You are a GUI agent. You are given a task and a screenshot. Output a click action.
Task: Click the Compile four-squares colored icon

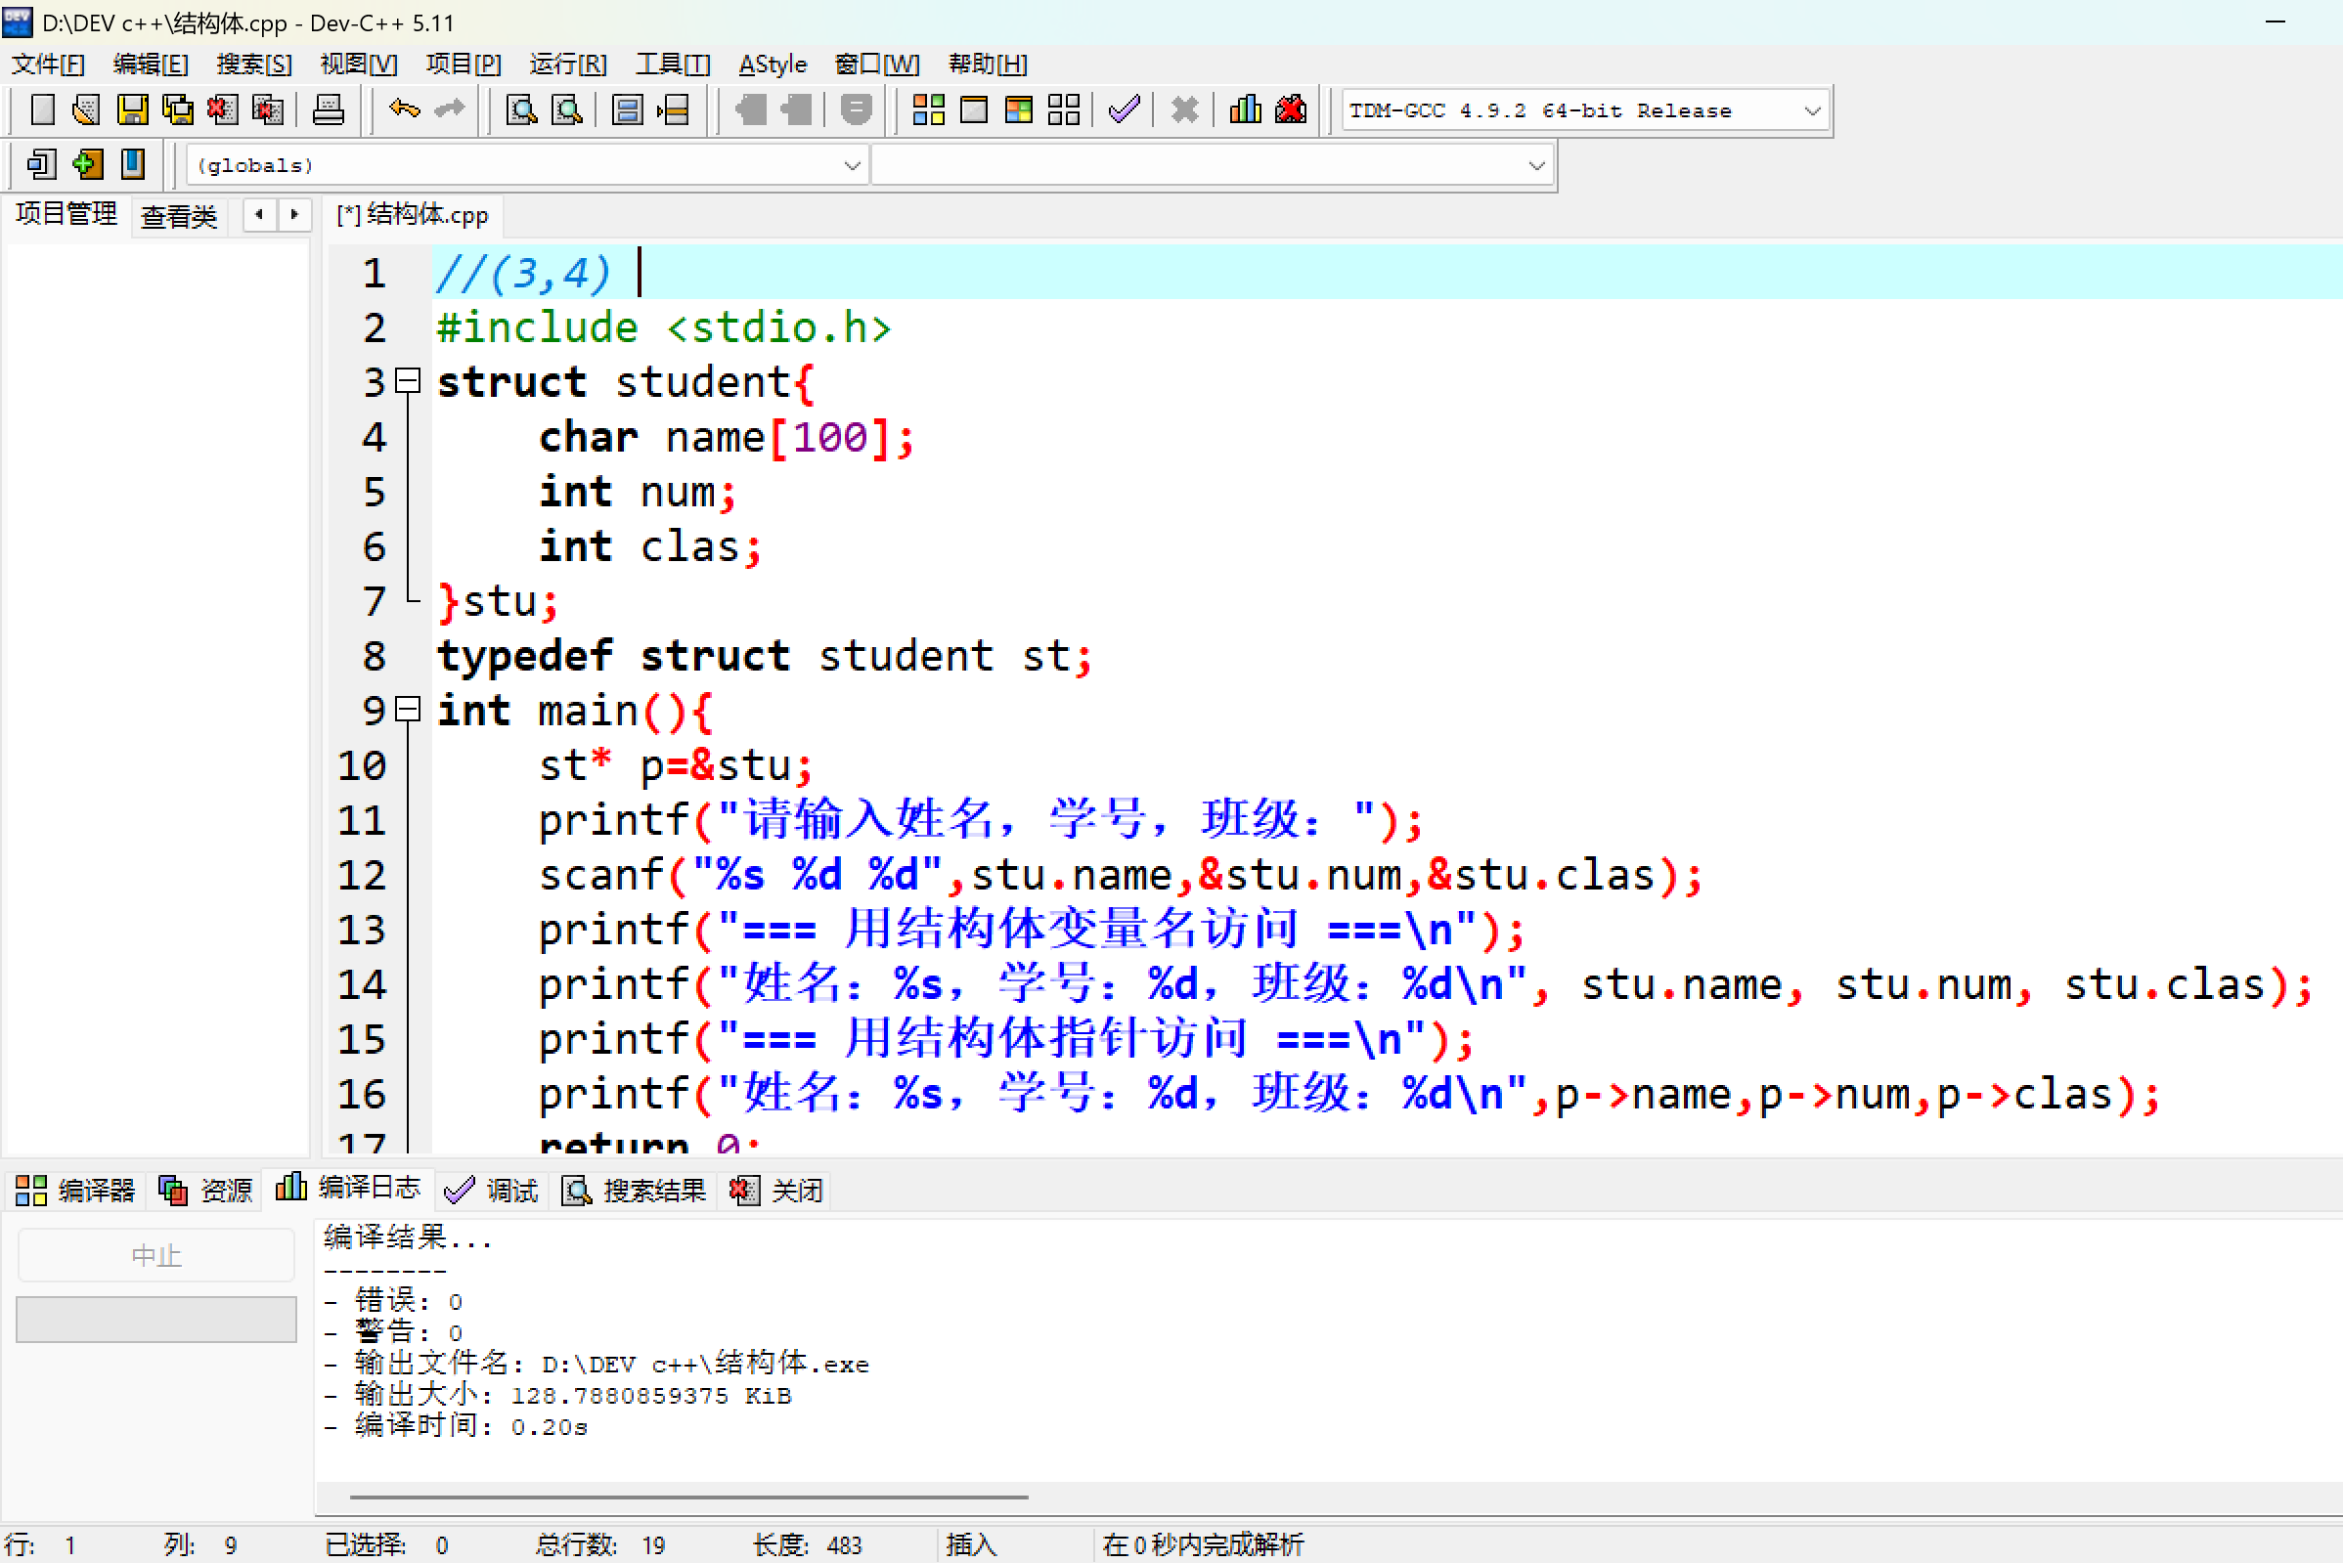(x=928, y=109)
